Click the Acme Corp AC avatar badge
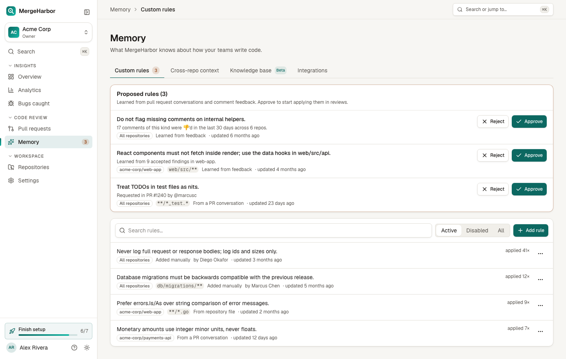This screenshot has width=566, height=359. pos(14,32)
